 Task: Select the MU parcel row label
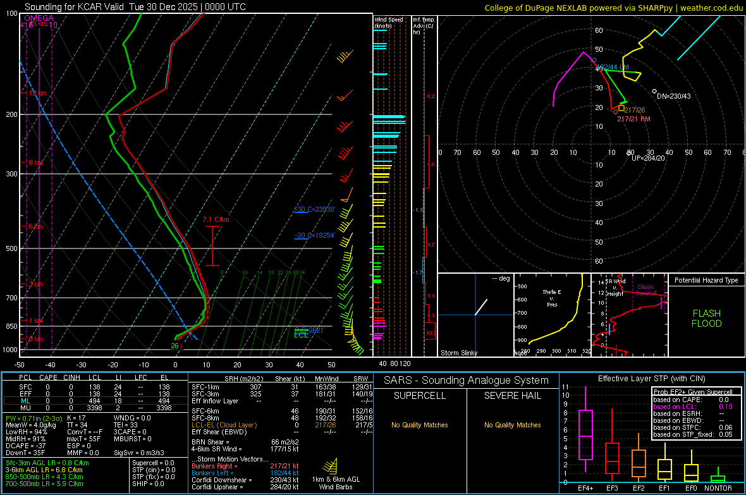pos(25,407)
